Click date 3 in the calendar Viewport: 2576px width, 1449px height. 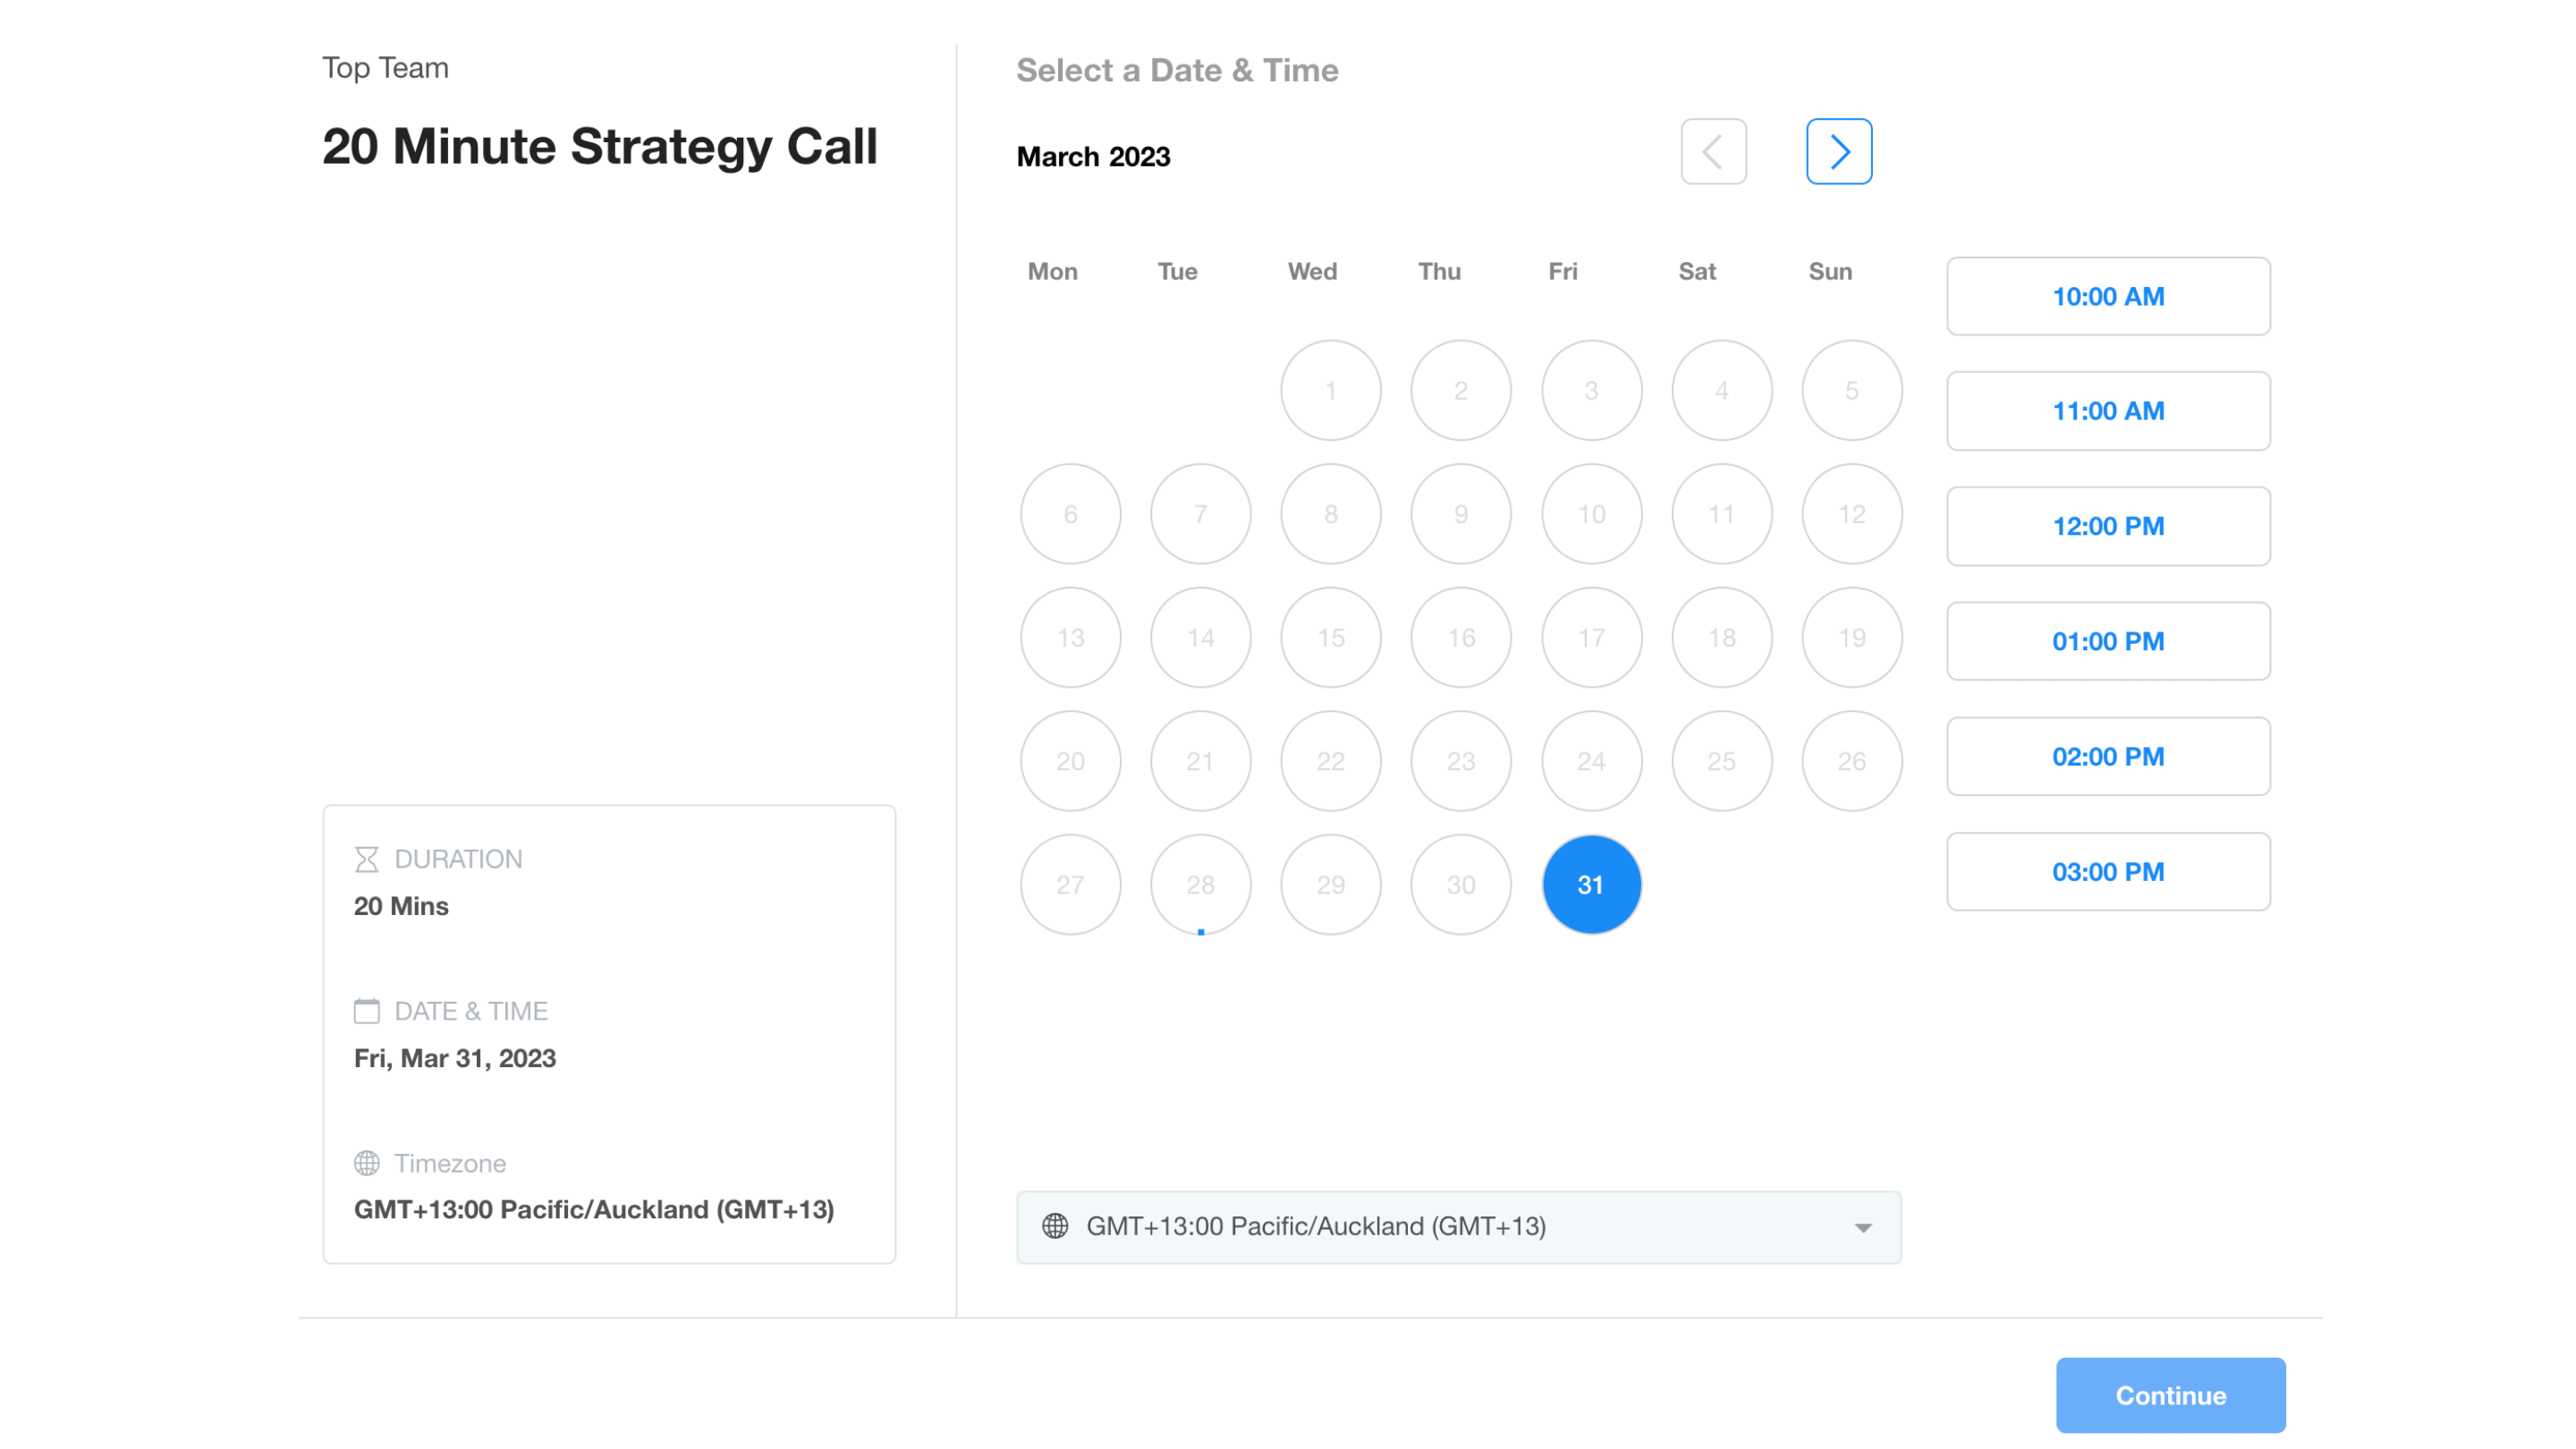click(x=1591, y=390)
